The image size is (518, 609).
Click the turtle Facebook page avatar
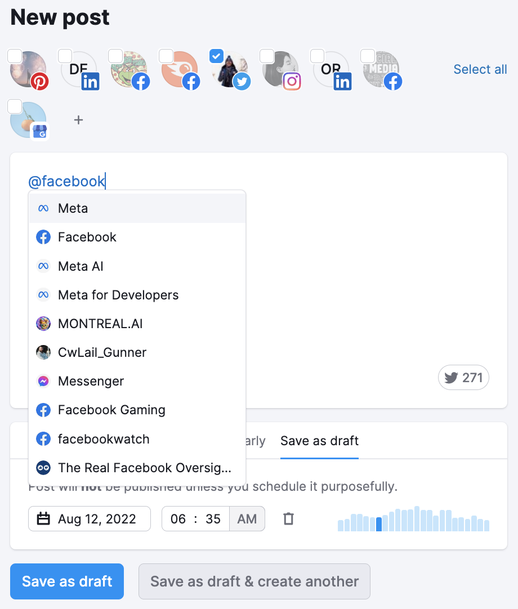129,70
